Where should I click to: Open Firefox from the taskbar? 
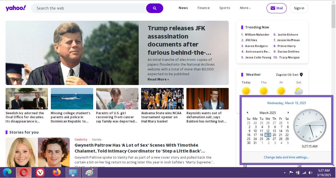(x=57, y=173)
